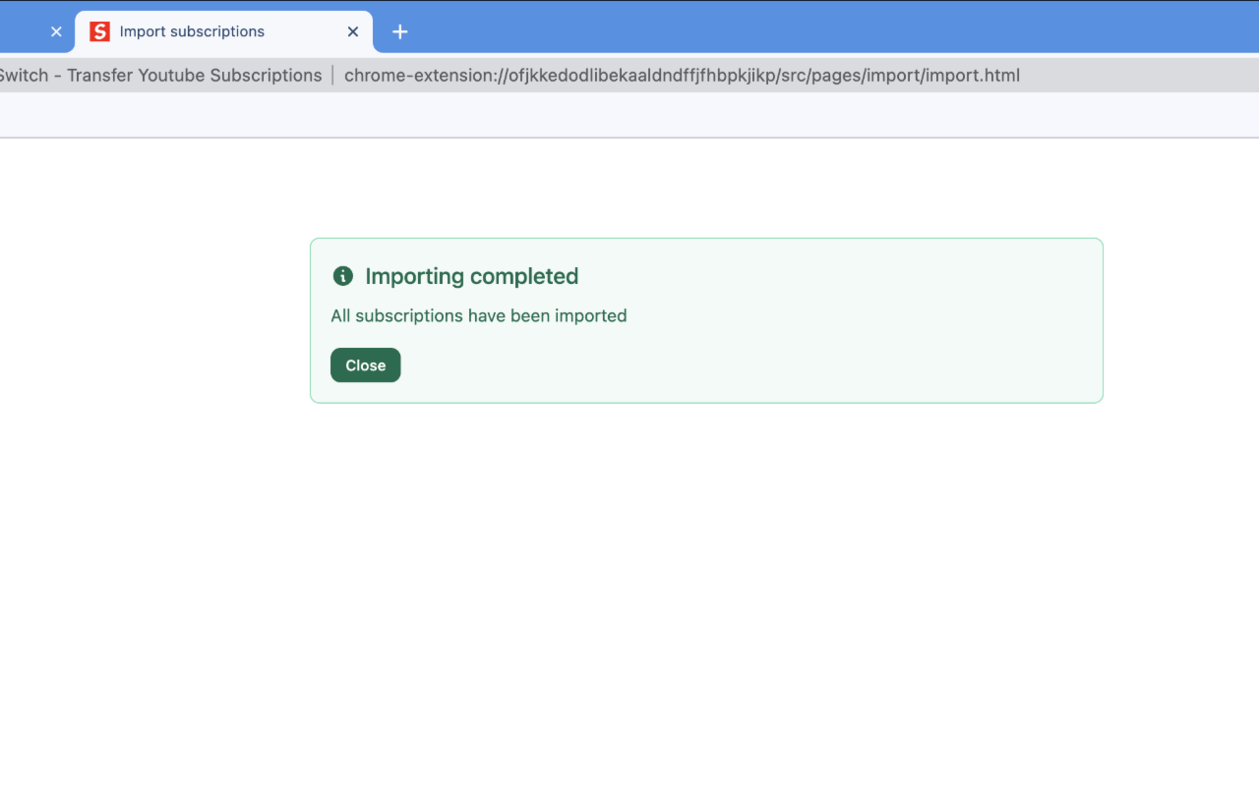Click the Importing completed heading

pos(471,276)
